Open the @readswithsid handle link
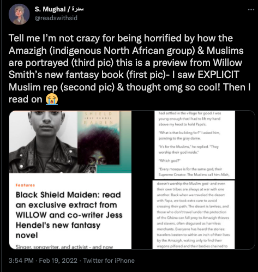Screen dimensions: 258x272 56,18
